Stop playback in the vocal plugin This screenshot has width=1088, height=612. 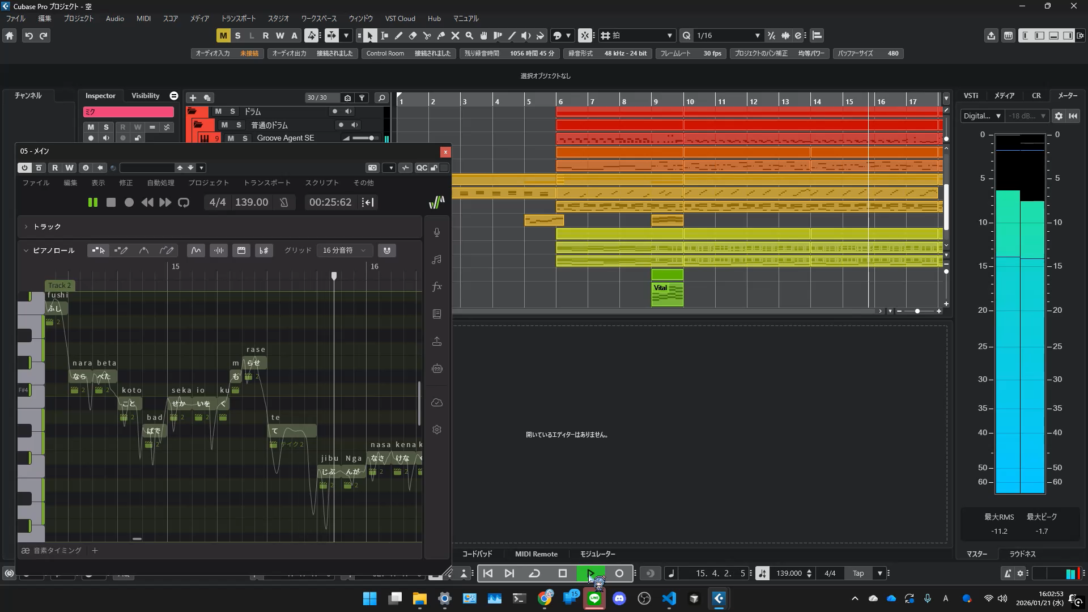coord(111,202)
